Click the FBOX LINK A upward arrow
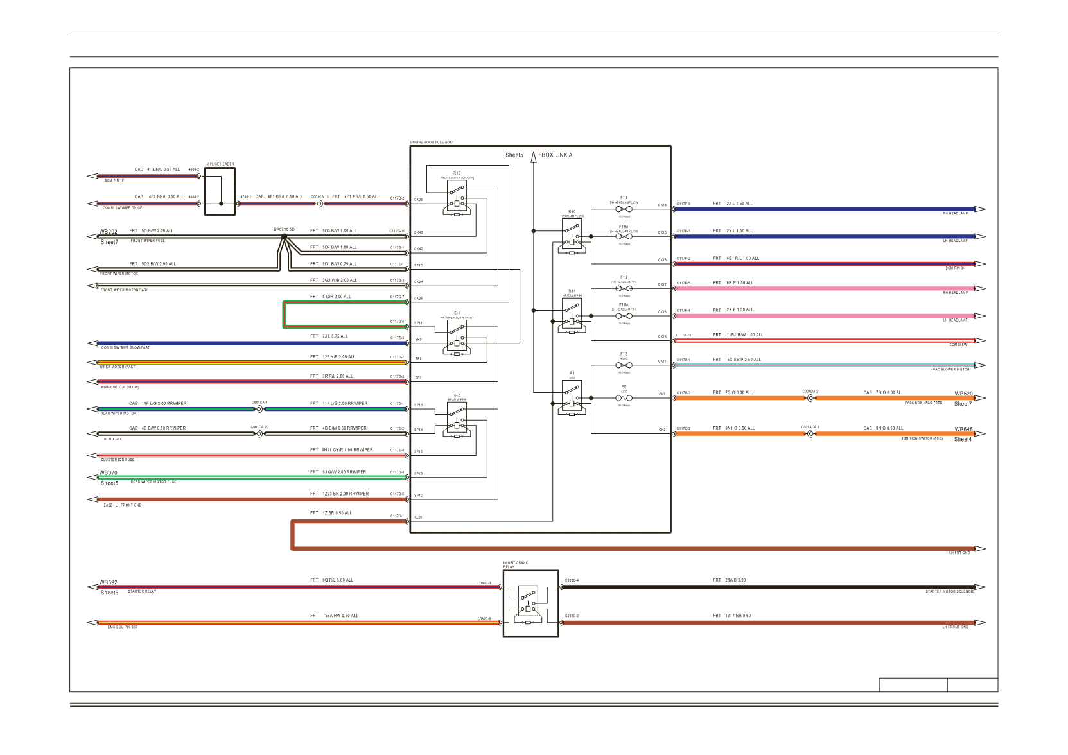The image size is (1068, 755). [x=533, y=157]
